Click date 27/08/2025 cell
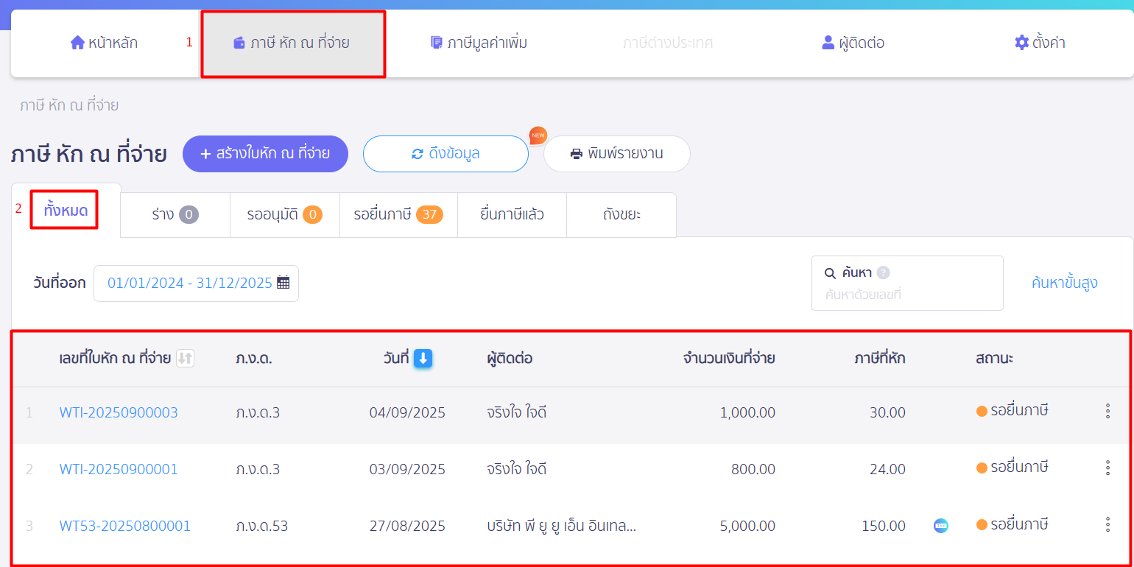The image size is (1134, 567). pyautogui.click(x=407, y=526)
